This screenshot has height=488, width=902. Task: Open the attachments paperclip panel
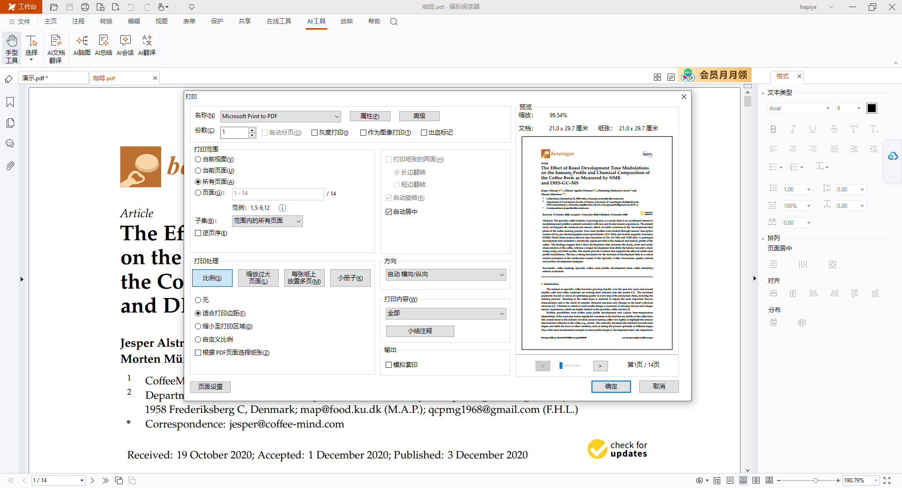(x=10, y=166)
